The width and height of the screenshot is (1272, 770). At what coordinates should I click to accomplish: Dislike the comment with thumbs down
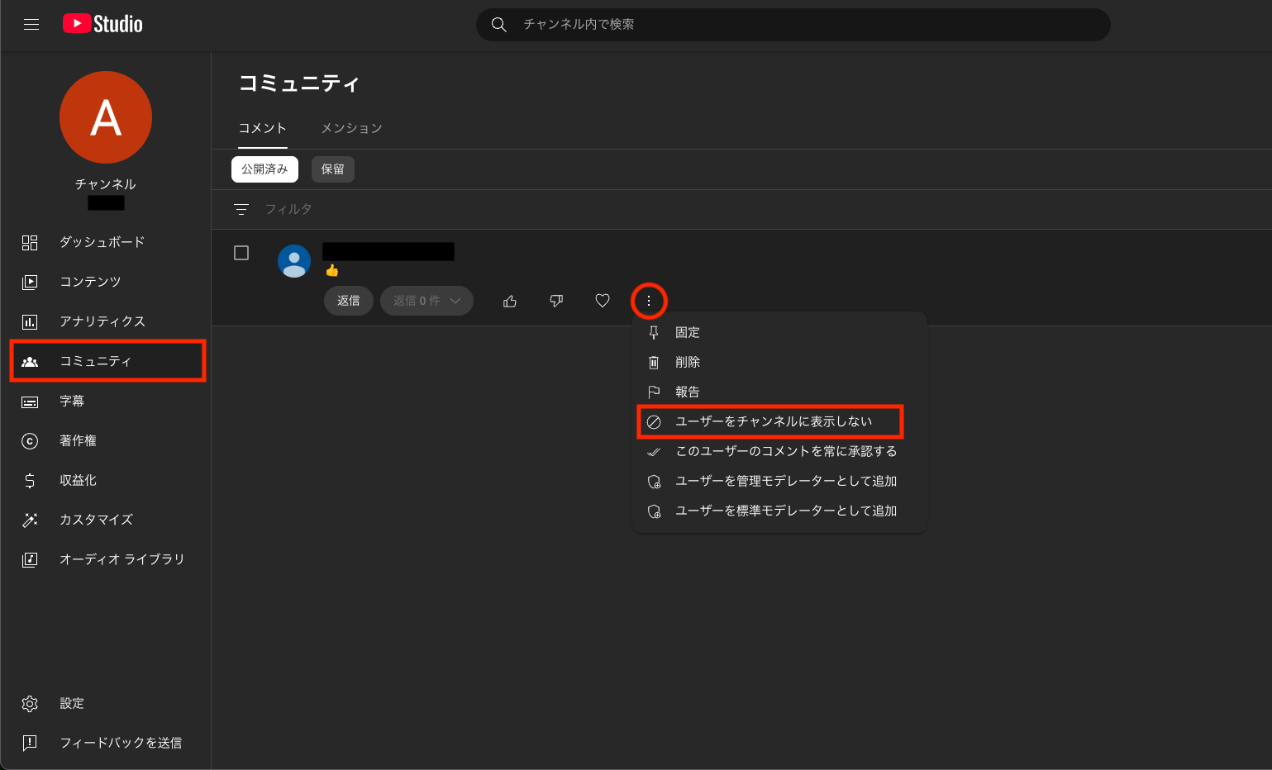pyautogui.click(x=556, y=301)
